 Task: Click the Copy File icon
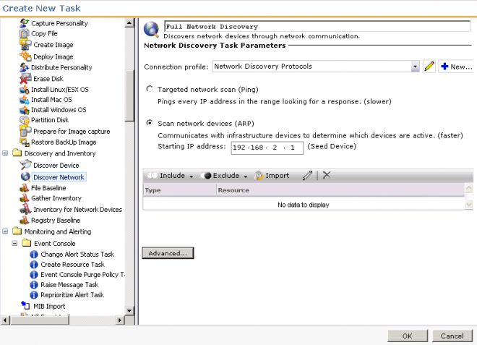tap(25, 33)
